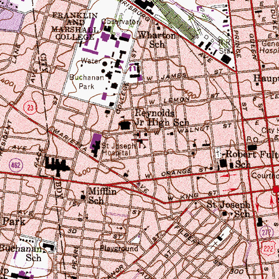Click the Route 23 circular shield
Screen dimensions: 279x279
[x=31, y=108]
